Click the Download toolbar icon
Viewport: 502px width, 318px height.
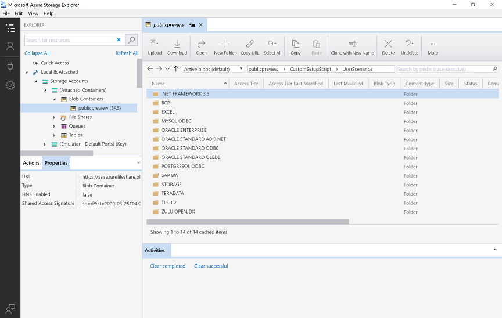[177, 46]
